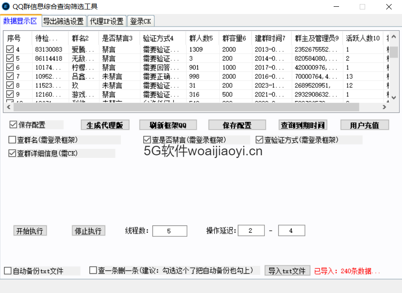Click 群人数5 column header
This screenshot has width=402, height=293.
coord(202,38)
